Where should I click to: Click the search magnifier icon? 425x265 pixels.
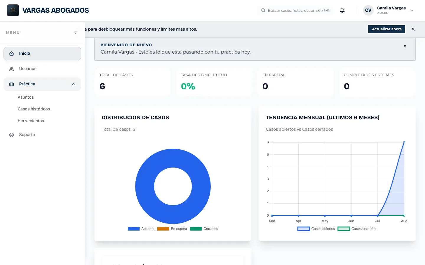(x=263, y=10)
